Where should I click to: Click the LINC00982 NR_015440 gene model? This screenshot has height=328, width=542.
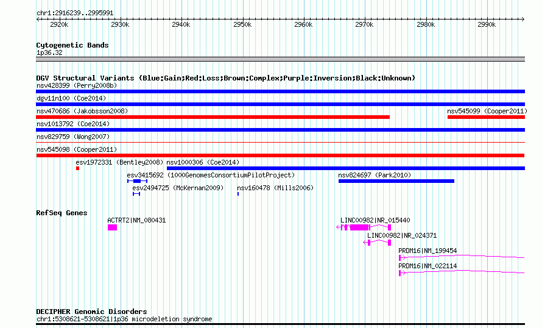364,227
